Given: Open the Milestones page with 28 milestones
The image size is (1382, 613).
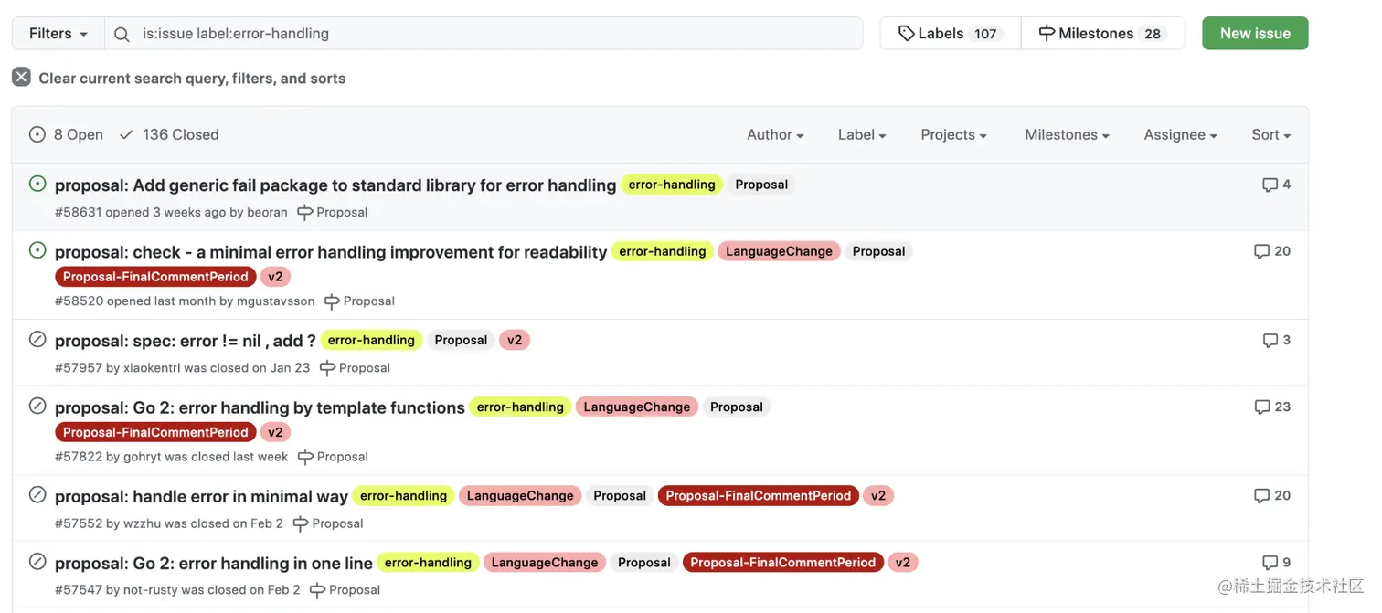Looking at the screenshot, I should 1102,34.
